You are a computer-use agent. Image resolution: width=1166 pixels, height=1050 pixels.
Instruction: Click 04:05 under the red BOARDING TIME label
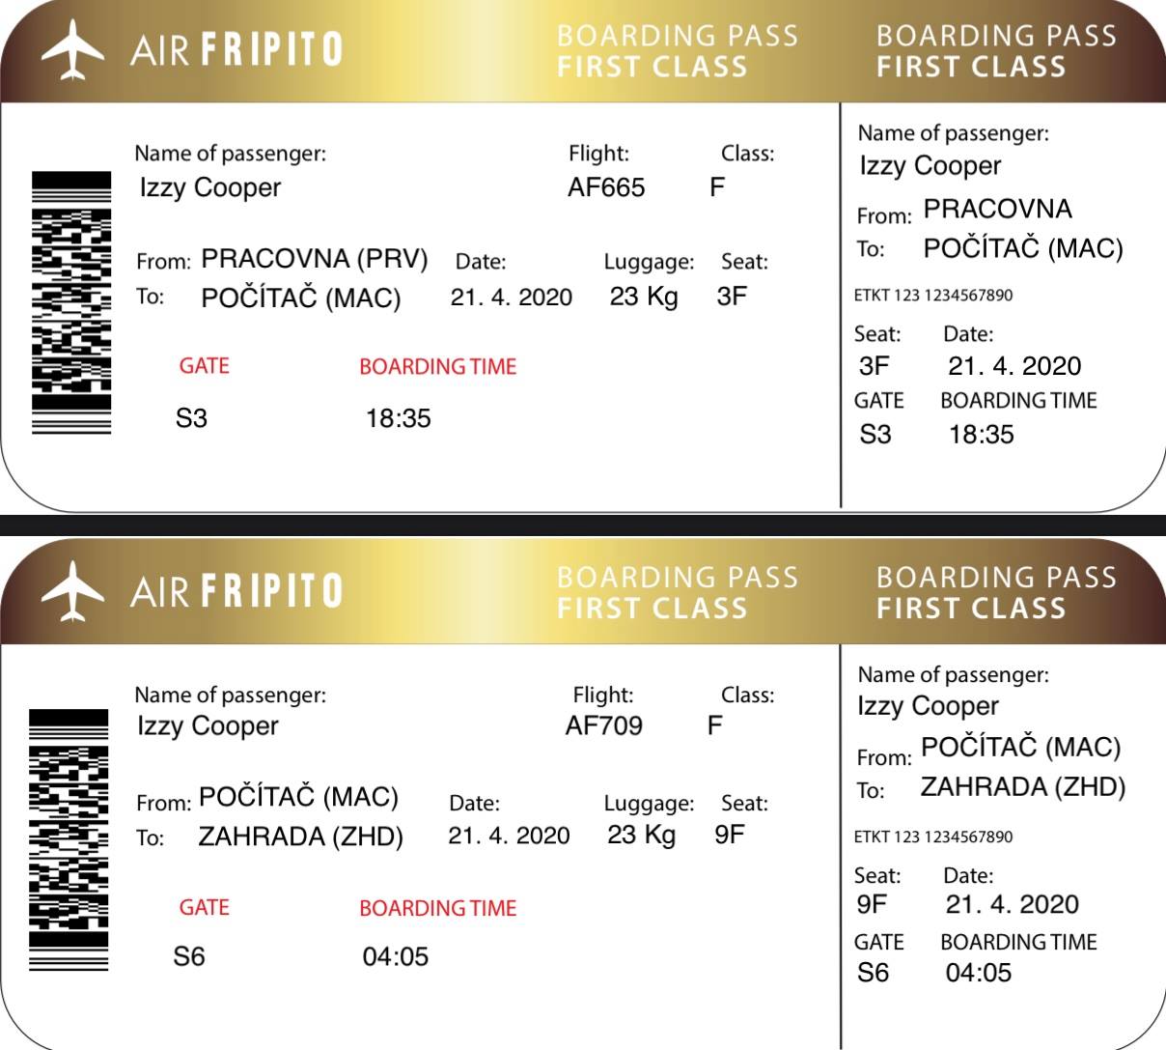pyautogui.click(x=396, y=956)
